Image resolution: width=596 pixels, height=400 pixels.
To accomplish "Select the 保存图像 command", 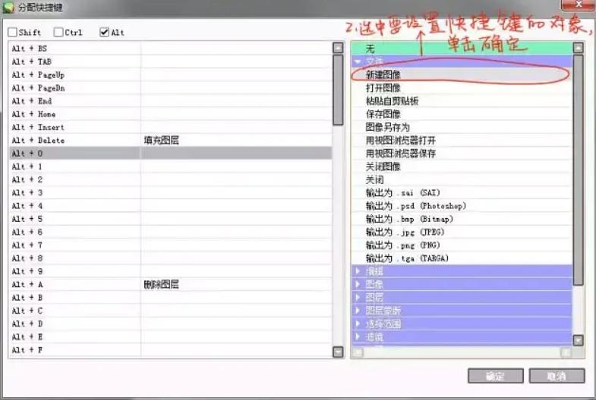I will (x=462, y=114).
